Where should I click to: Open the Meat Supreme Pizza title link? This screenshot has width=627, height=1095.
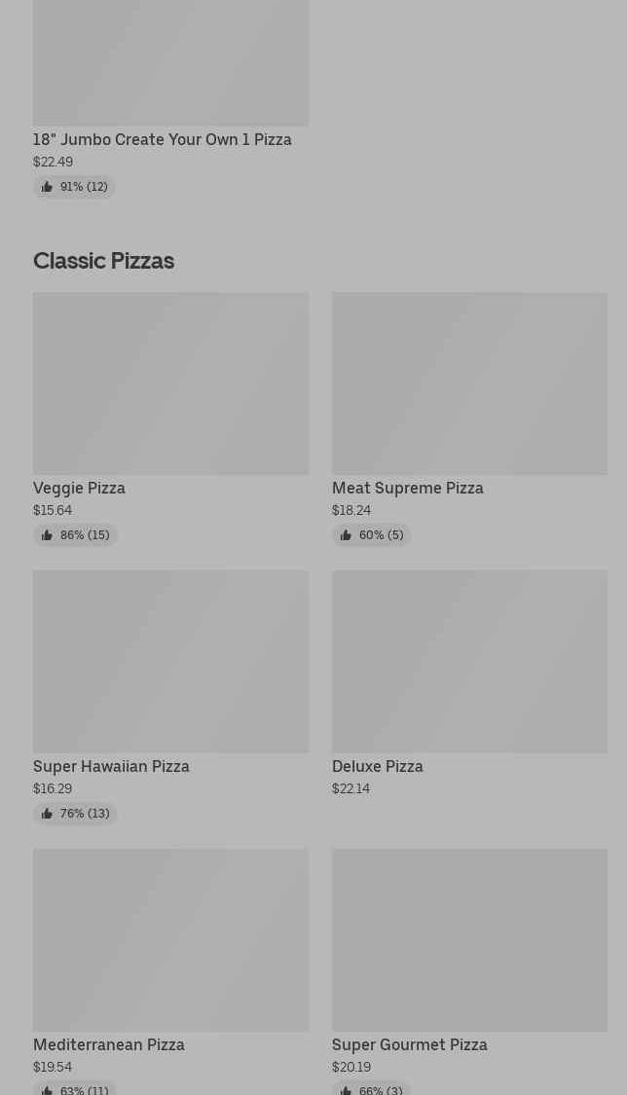[x=407, y=488]
